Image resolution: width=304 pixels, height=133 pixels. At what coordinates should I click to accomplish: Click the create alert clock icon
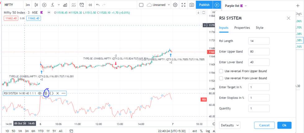point(82,5)
